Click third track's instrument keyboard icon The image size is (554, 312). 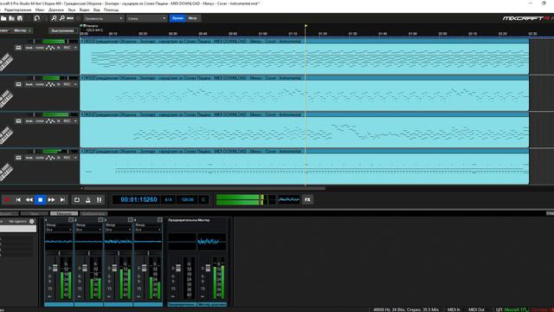pos(18,121)
